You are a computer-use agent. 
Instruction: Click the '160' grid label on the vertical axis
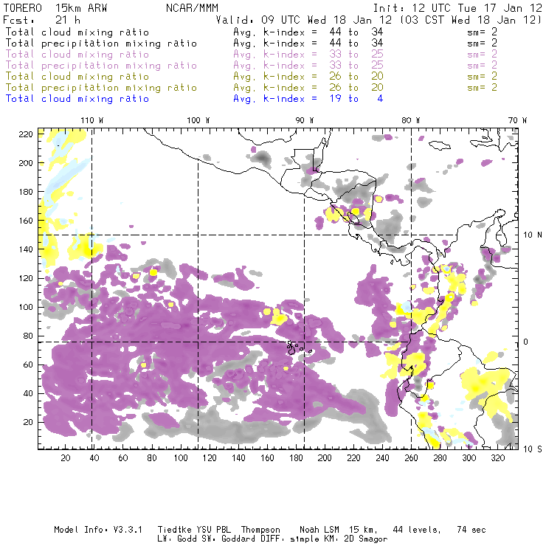click(x=26, y=221)
